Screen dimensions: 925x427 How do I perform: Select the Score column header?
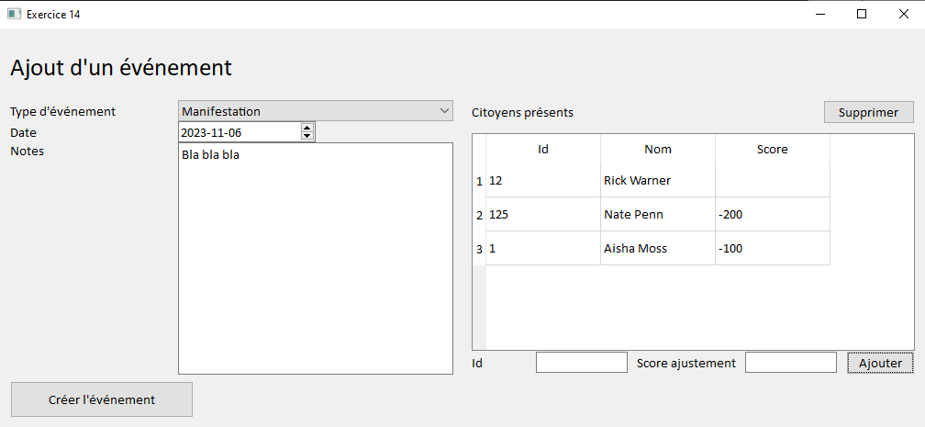click(773, 150)
